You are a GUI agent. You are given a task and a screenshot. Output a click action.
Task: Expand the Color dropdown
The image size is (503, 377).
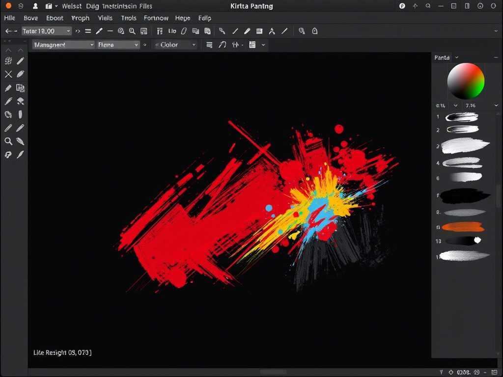tap(175, 45)
